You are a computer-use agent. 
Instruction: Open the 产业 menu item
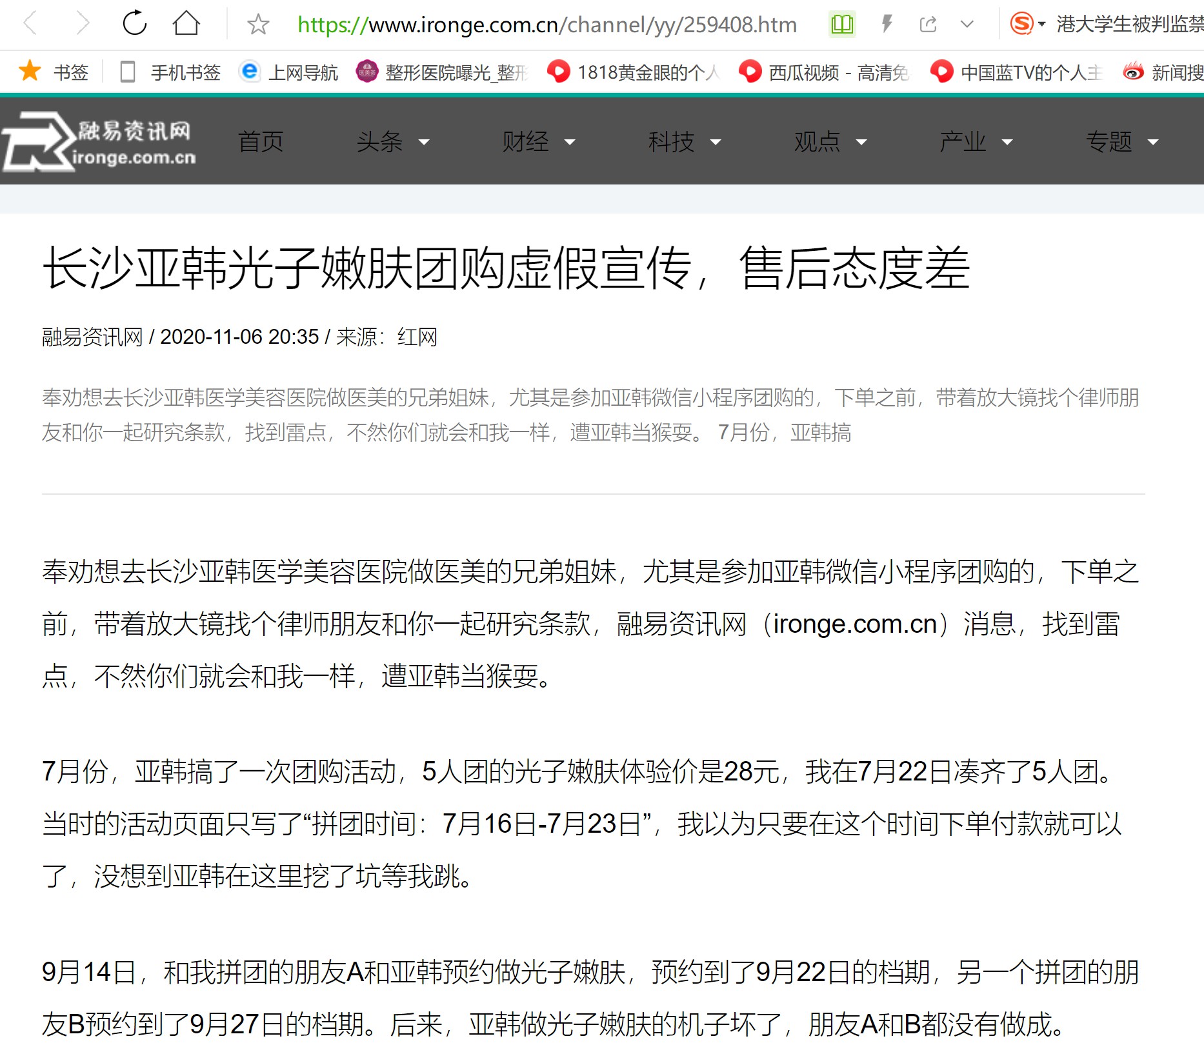point(963,141)
